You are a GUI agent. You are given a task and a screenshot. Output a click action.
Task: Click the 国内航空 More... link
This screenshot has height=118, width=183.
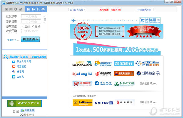click(149, 83)
